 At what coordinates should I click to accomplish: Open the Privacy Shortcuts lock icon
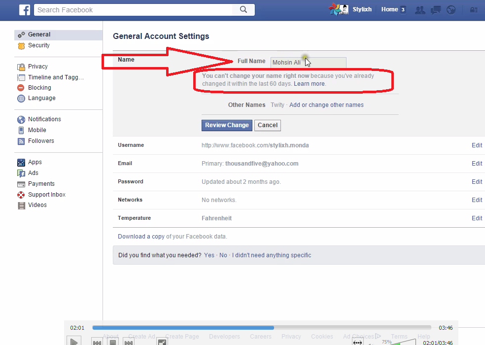[474, 10]
